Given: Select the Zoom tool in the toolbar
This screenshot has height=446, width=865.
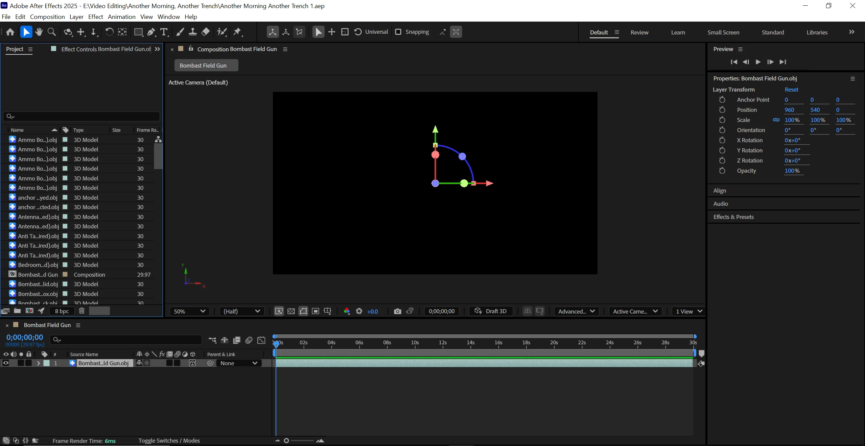Looking at the screenshot, I should 52,32.
